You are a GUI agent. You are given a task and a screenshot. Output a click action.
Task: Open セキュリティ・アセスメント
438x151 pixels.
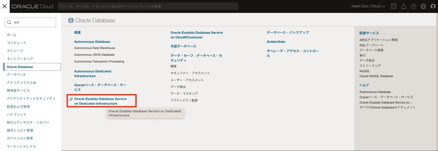point(190,73)
